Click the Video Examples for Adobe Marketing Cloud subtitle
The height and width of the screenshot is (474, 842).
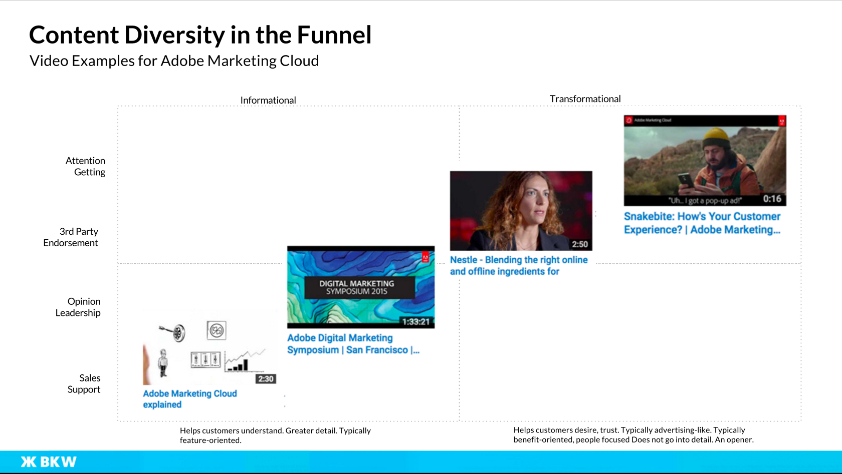174,61
